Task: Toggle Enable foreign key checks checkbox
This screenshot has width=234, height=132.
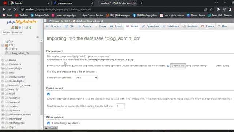Action: [48, 123]
